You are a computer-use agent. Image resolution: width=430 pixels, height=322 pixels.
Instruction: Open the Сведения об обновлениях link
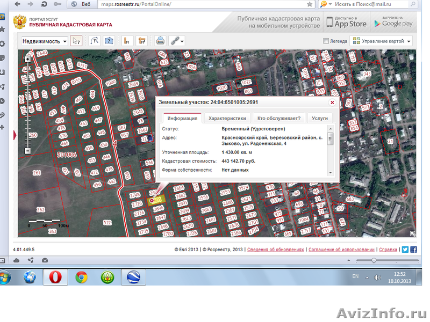coord(276,250)
